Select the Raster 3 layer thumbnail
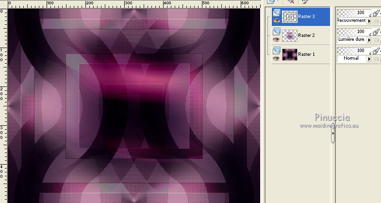The height and width of the screenshot is (203, 381). [290, 17]
